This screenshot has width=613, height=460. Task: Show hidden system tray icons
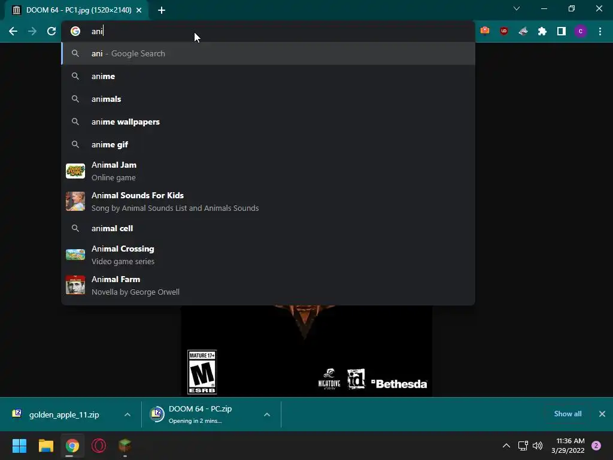click(x=506, y=446)
